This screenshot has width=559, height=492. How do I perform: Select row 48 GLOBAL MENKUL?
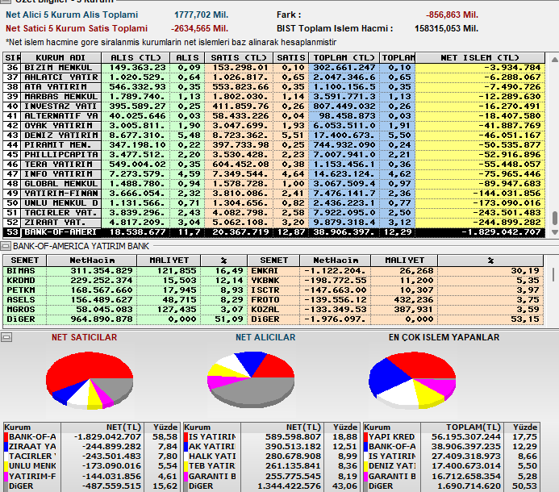point(273,184)
